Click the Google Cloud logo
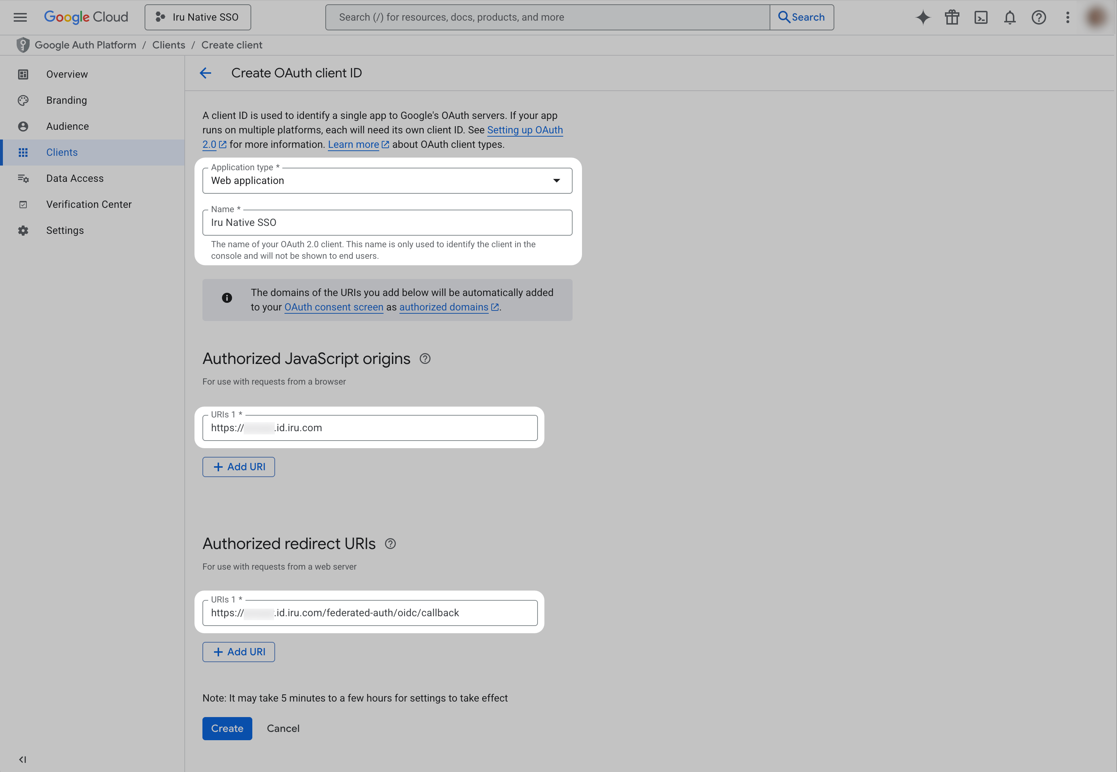Viewport: 1117px width, 772px height. [x=86, y=17]
